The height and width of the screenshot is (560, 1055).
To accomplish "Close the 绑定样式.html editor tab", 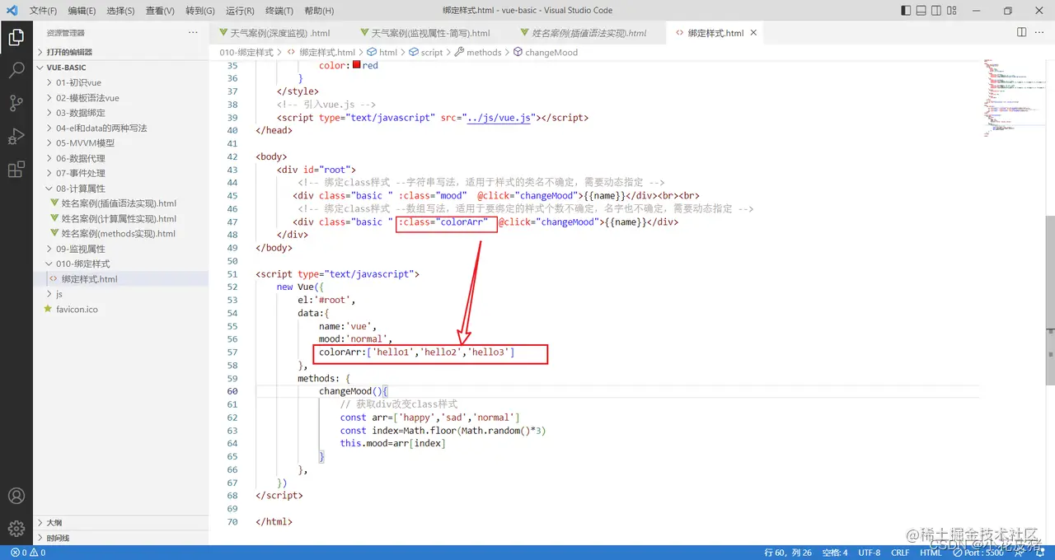I will pos(753,33).
